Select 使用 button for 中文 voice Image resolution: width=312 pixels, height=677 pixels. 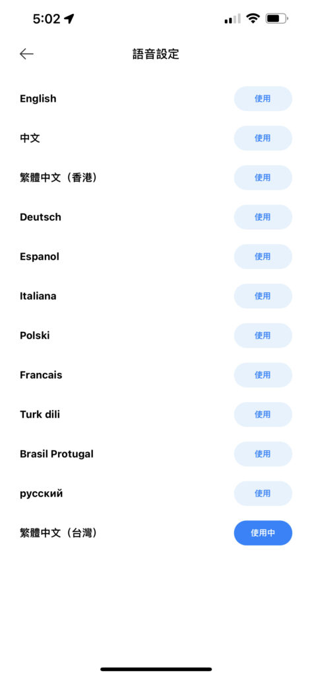(263, 138)
